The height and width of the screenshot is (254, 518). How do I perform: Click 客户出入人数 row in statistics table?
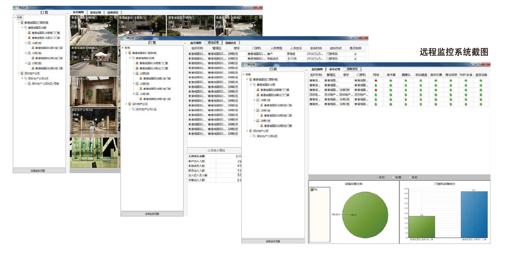215,161
